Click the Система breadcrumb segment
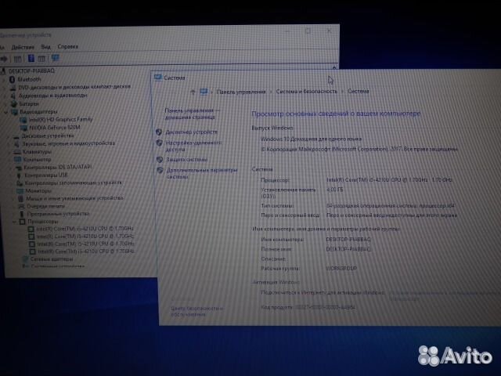This screenshot has height=376, width=501. 359,91
